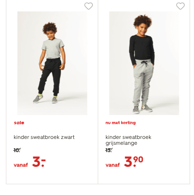This screenshot has width=194, height=195.
Task: Click the 'vanaf 3.90' price
Action: (x=125, y=162)
